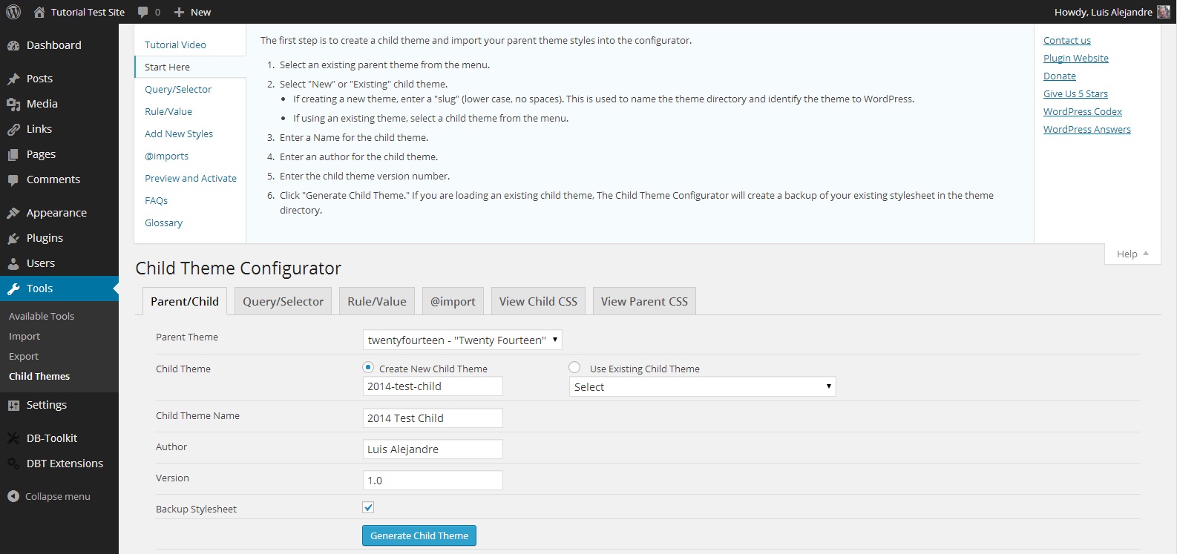This screenshot has width=1177, height=554.
Task: Click the WordPress Answers link
Action: click(1086, 129)
